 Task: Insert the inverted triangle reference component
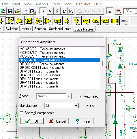coord(76,21)
